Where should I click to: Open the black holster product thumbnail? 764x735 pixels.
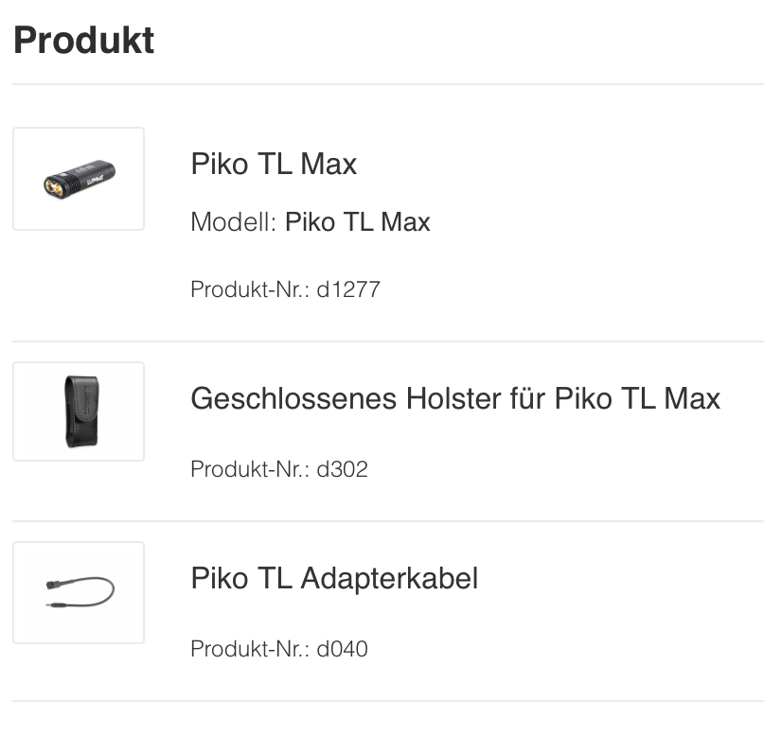pyautogui.click(x=79, y=411)
